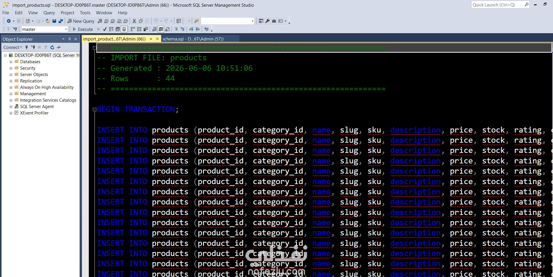Open a DMX Query icon
This screenshot has height=277, width=553.
coord(113,21)
